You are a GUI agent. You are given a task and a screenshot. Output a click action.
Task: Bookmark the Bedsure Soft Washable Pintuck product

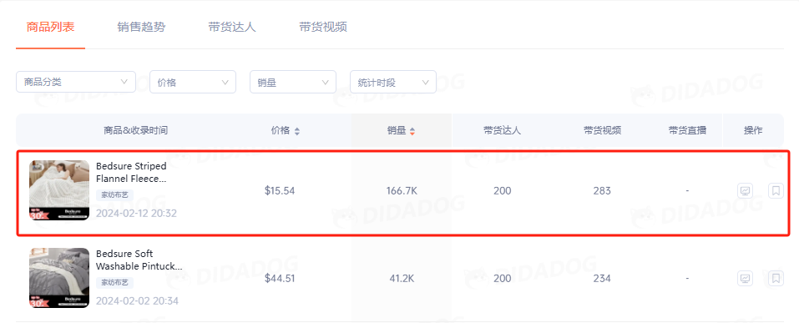tap(776, 279)
